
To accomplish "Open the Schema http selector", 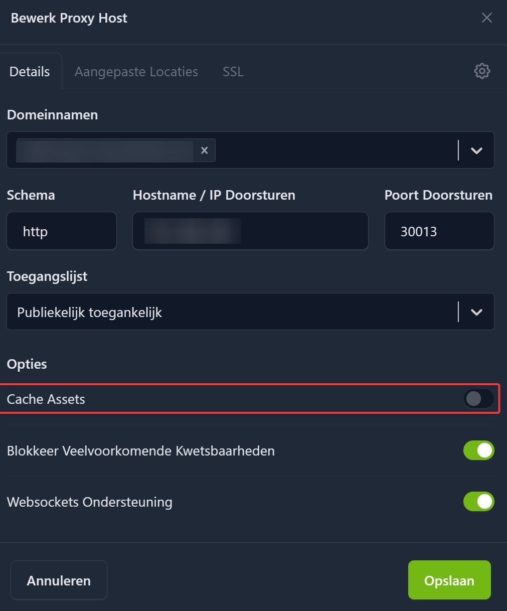I will (61, 231).
